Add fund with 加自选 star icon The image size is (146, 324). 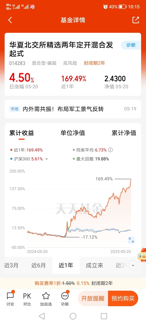pyautogui.click(x=46, y=298)
